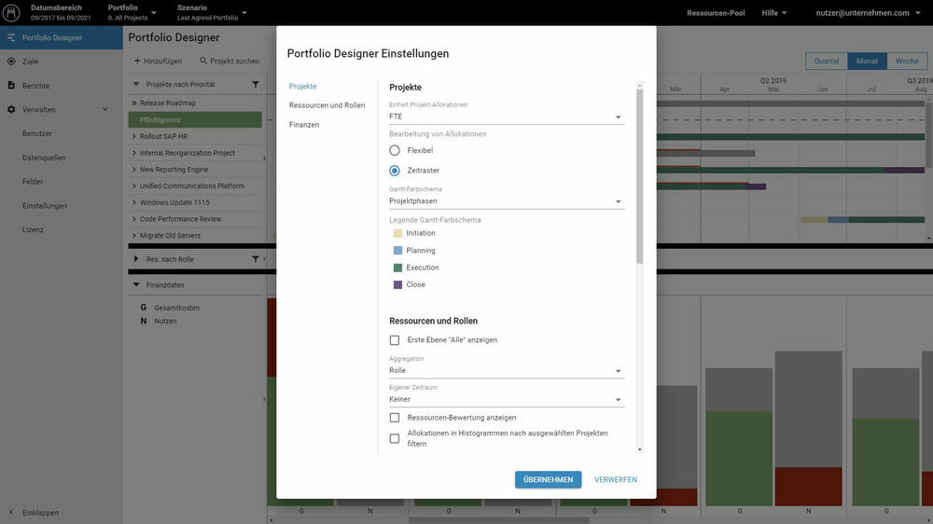Click the ÜBERNEHMEN button
Screen dimensions: 933x524
coord(548,479)
